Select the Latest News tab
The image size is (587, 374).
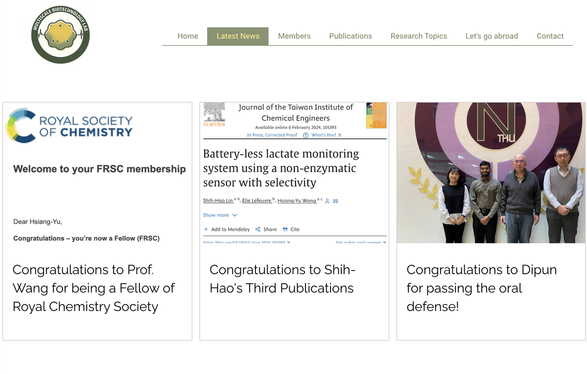tap(238, 36)
